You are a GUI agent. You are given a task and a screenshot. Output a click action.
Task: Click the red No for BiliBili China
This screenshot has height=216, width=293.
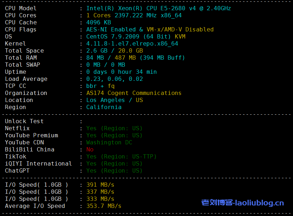click(90, 149)
